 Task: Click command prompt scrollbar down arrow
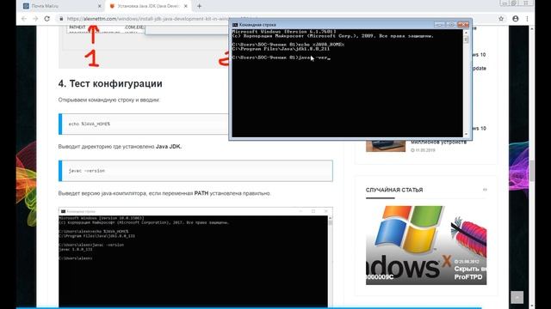(467, 134)
